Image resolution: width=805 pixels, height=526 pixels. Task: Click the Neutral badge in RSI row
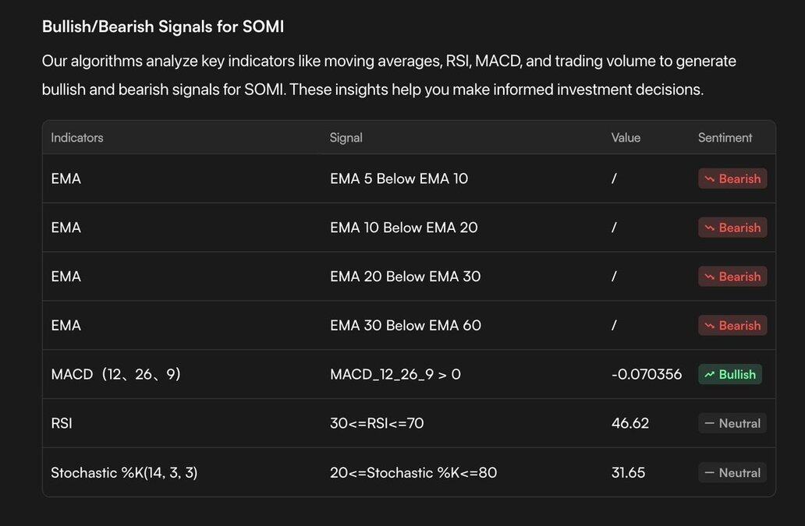pos(732,424)
